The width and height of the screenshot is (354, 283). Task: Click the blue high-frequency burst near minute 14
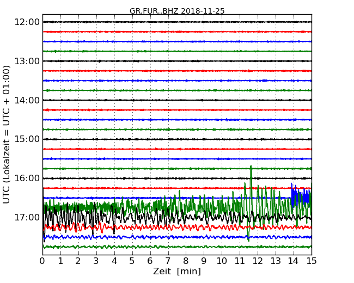pos(301,197)
